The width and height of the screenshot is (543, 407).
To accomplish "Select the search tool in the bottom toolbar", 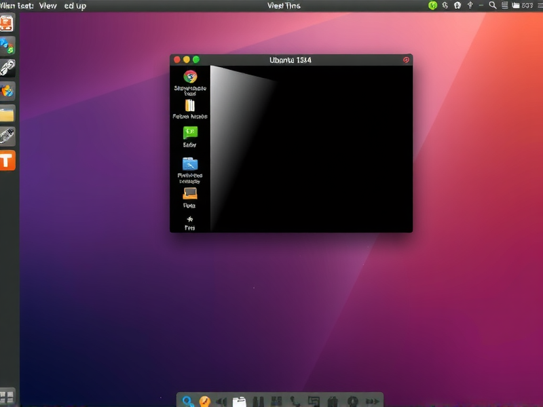I will 185,399.
